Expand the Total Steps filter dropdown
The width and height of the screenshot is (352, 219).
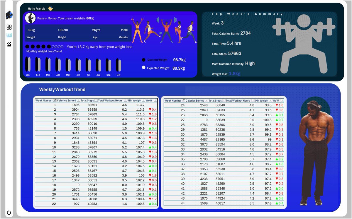pos(97,100)
